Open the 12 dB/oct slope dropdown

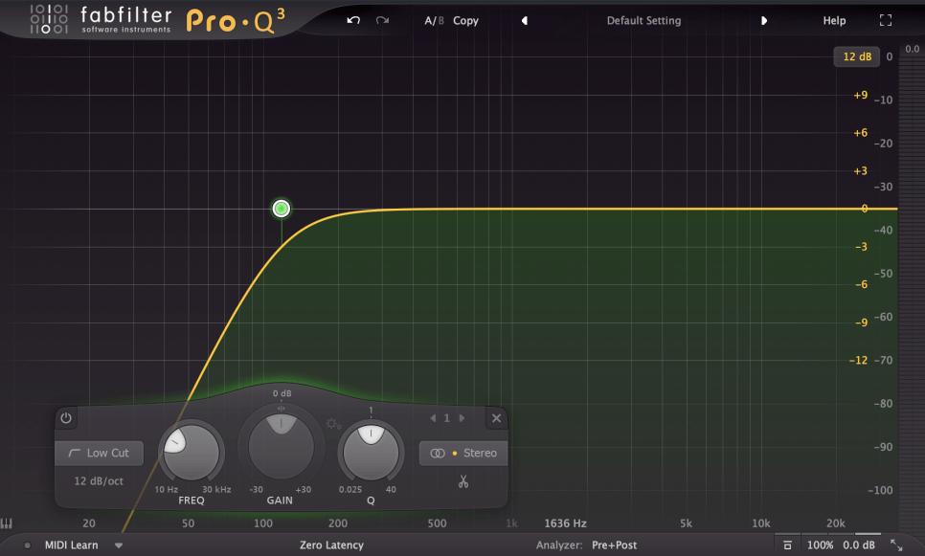(x=99, y=479)
